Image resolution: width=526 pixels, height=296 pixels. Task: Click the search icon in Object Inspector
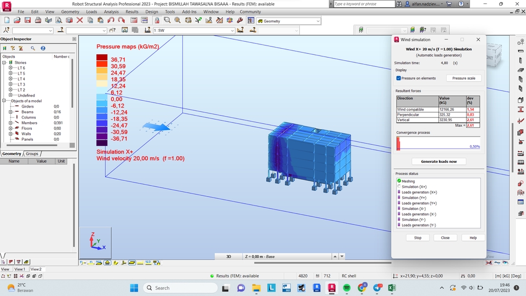[33, 48]
